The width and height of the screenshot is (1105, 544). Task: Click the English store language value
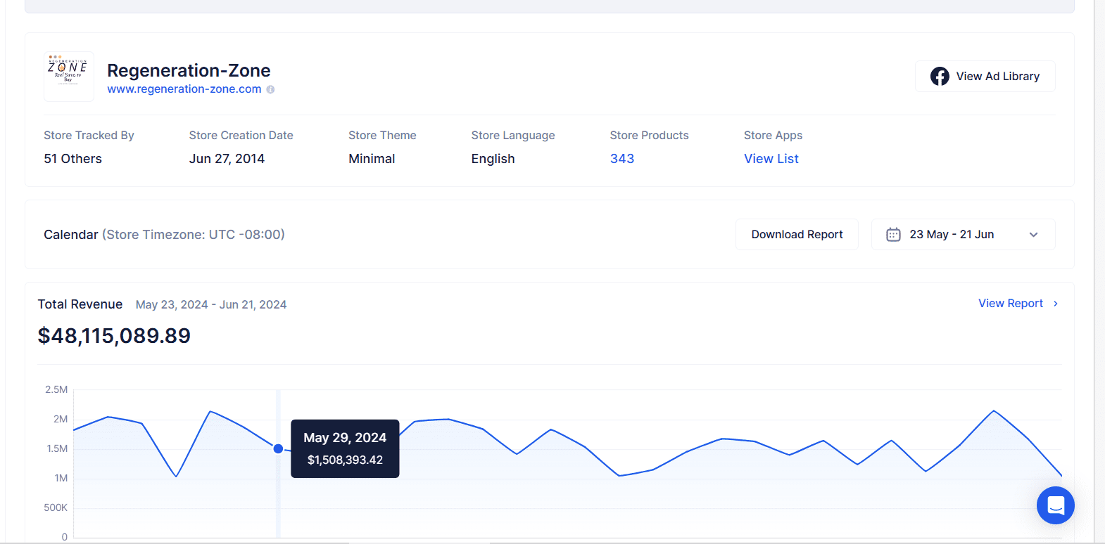pos(493,159)
